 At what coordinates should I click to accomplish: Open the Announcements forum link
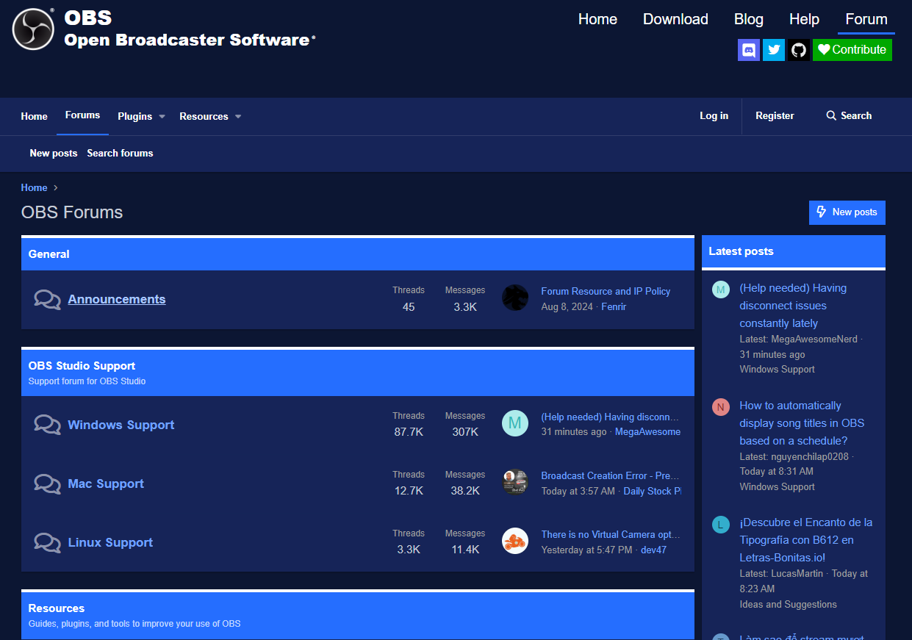click(x=117, y=299)
